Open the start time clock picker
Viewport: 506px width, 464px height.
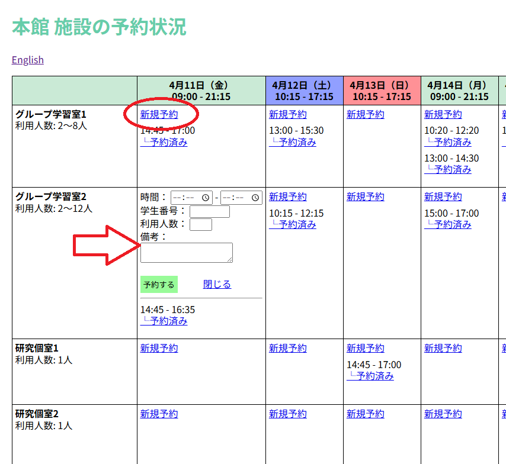tap(206, 198)
